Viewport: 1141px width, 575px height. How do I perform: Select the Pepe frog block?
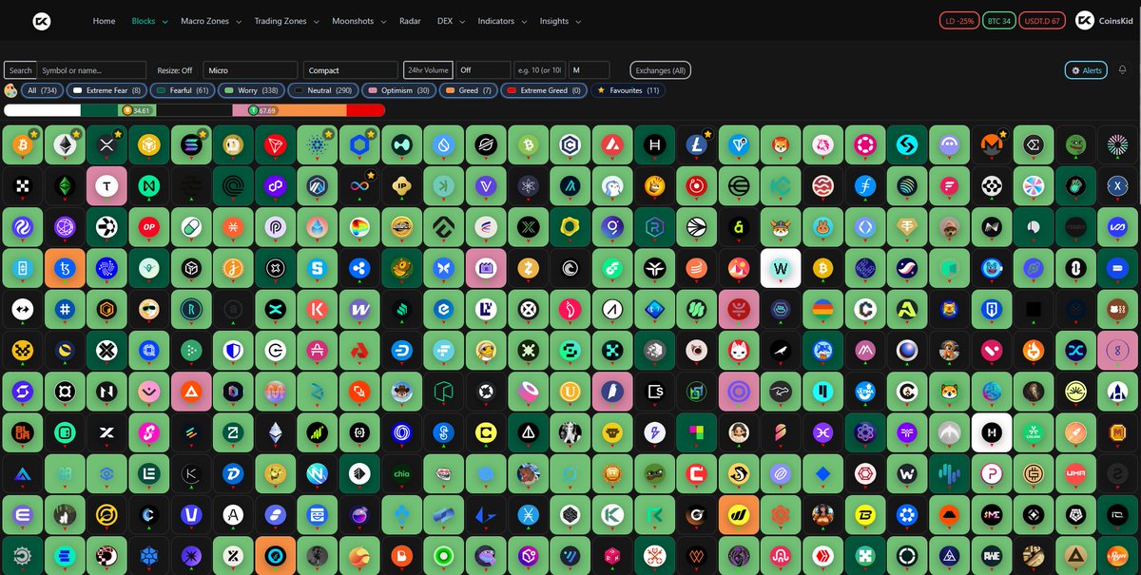tap(1075, 145)
